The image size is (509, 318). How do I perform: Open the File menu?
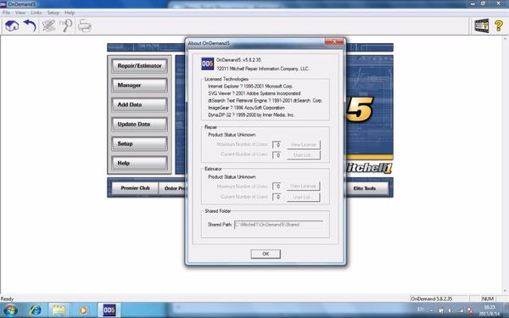(6, 13)
